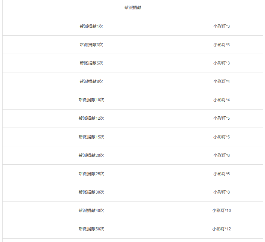Click the 帮派捐献30次 text
265x242 pixels.
(x=91, y=192)
